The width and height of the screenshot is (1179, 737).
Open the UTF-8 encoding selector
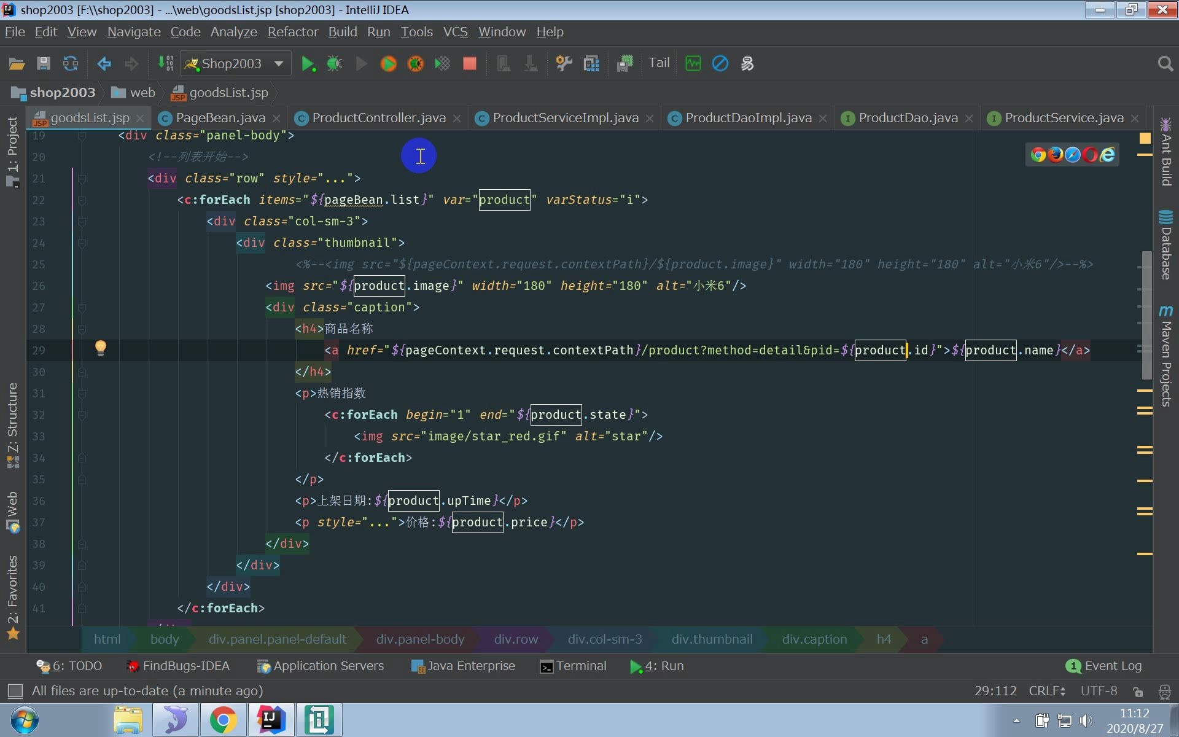point(1099,691)
